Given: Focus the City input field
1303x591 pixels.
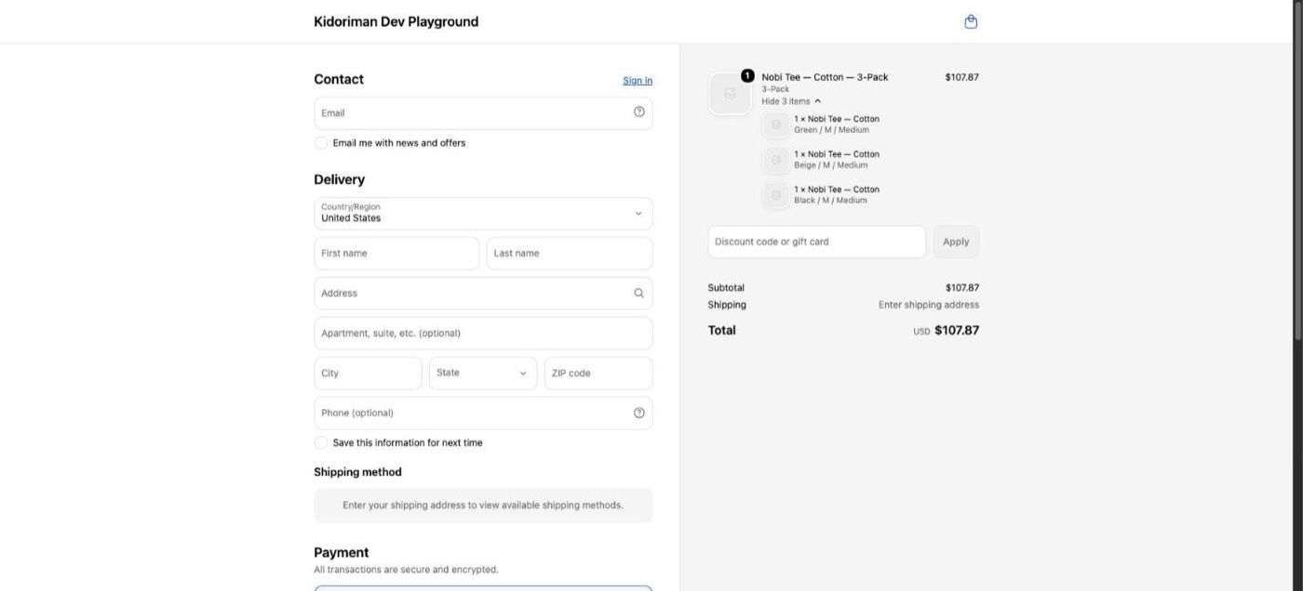Looking at the screenshot, I should coord(368,373).
